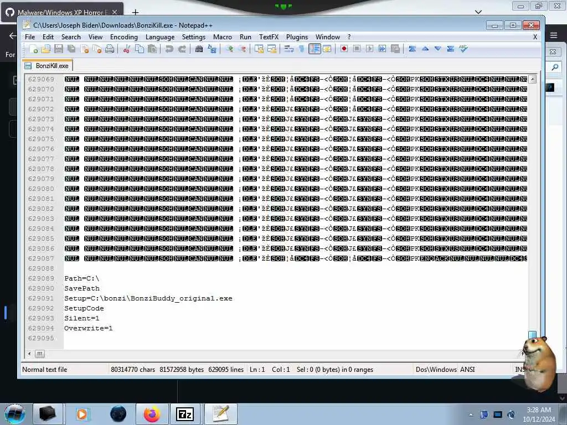Toggle the indent guide toolbar button

(x=315, y=49)
